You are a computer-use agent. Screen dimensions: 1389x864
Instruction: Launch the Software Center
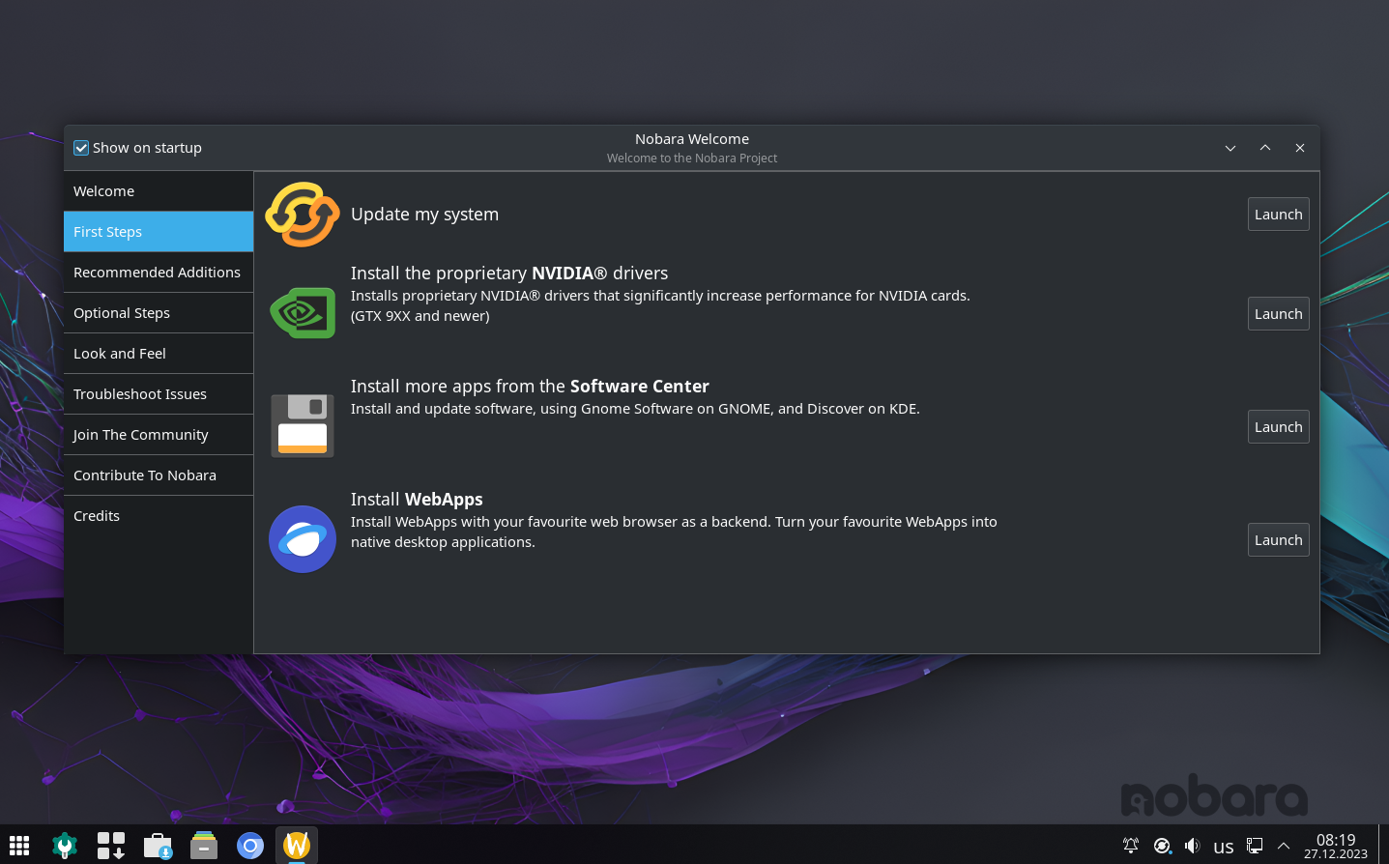click(x=1278, y=427)
